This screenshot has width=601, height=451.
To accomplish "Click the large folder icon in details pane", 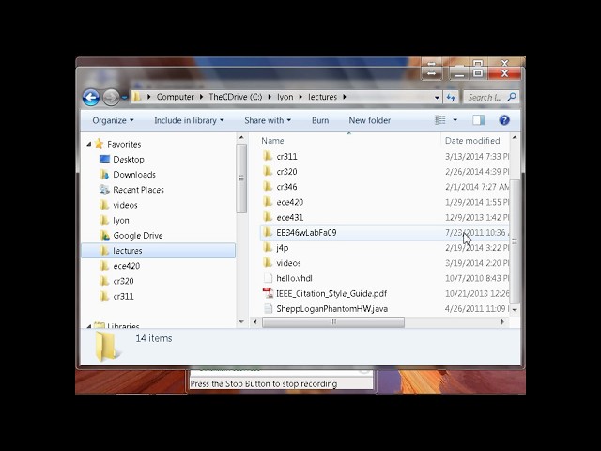I will (106, 347).
